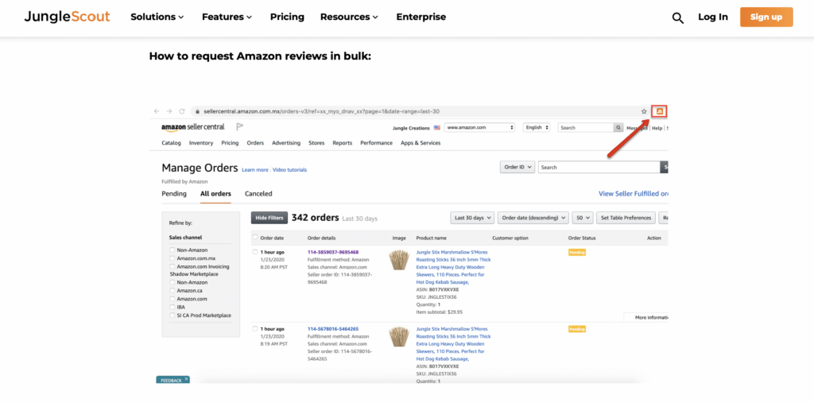Screen dimensions: 814x403
Task: Open the Performance menu in Seller Central
Action: click(x=376, y=143)
